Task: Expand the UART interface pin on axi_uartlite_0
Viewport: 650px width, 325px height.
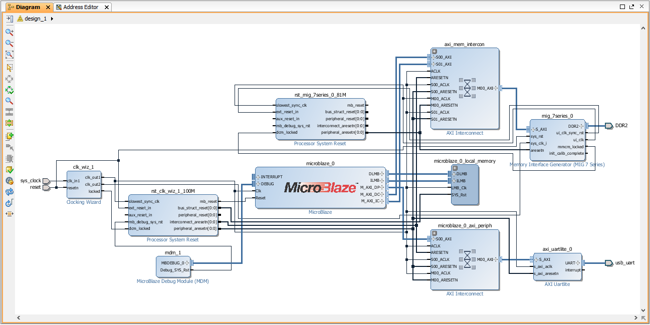Action: pos(579,263)
